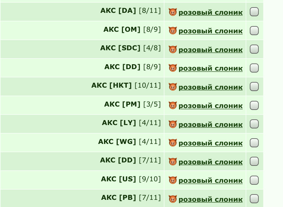Select checkbox in AKC [WG] [4/11] row
The height and width of the screenshot is (207, 283).
254,143
